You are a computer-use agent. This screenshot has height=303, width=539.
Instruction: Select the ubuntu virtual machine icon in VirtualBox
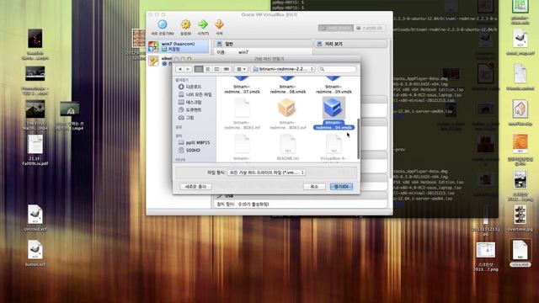[x=153, y=61]
